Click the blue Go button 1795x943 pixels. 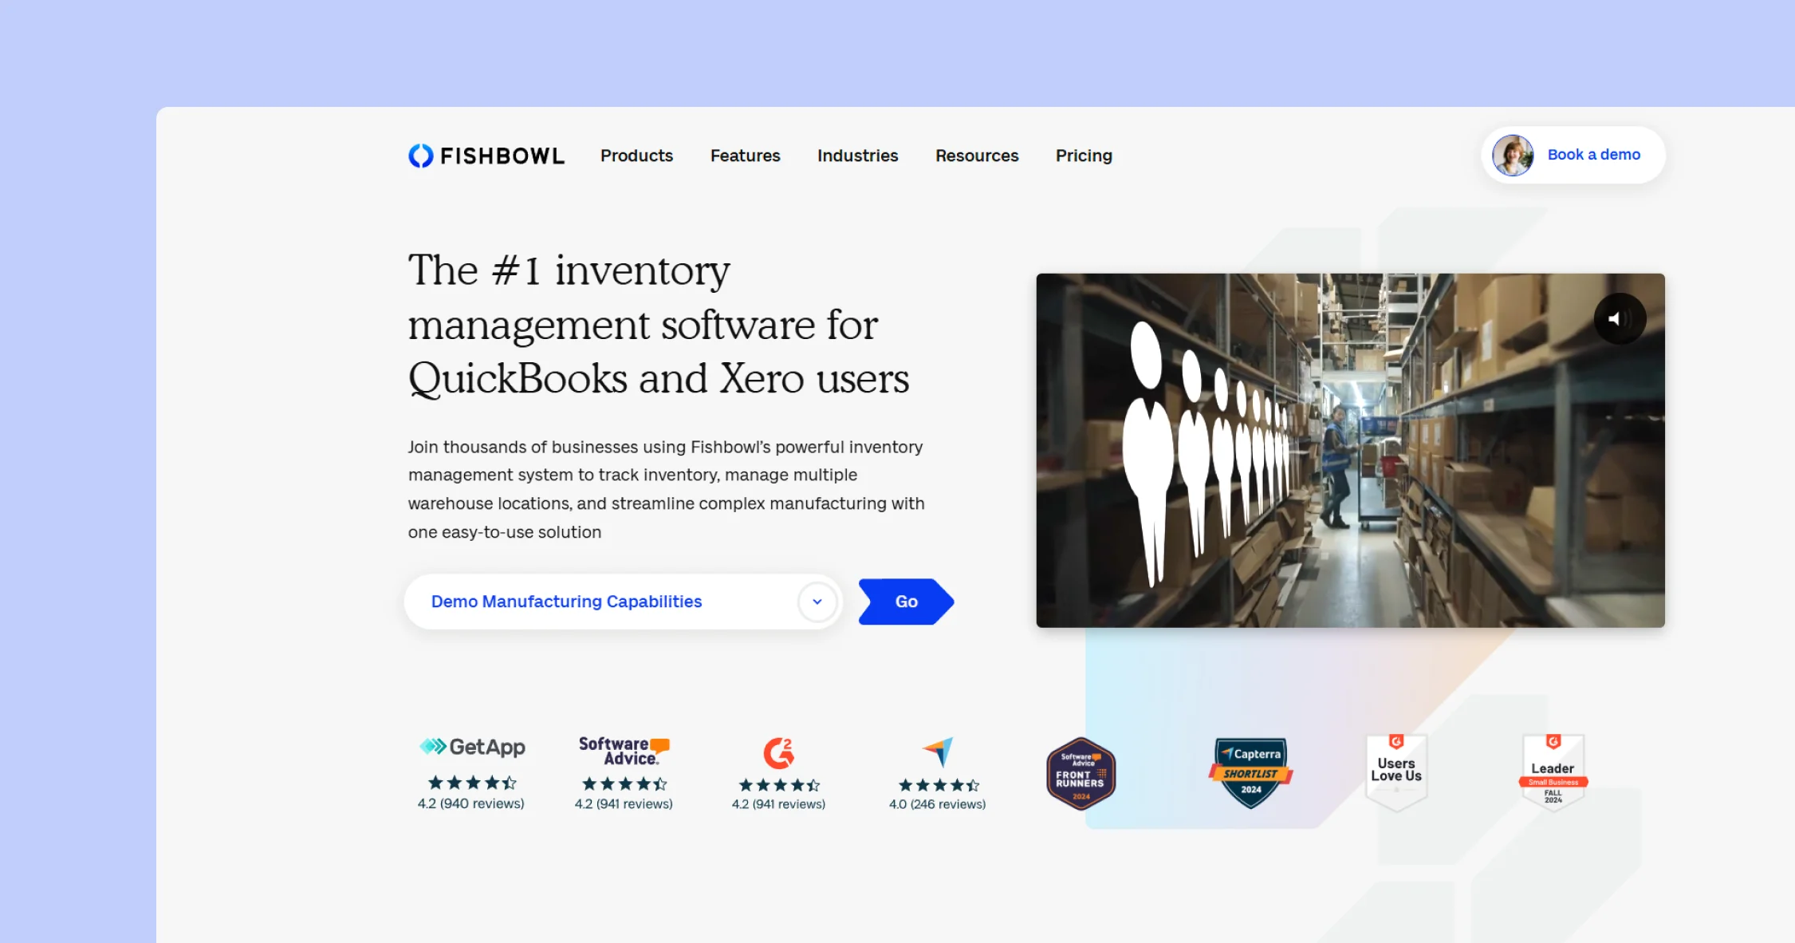pyautogui.click(x=906, y=602)
